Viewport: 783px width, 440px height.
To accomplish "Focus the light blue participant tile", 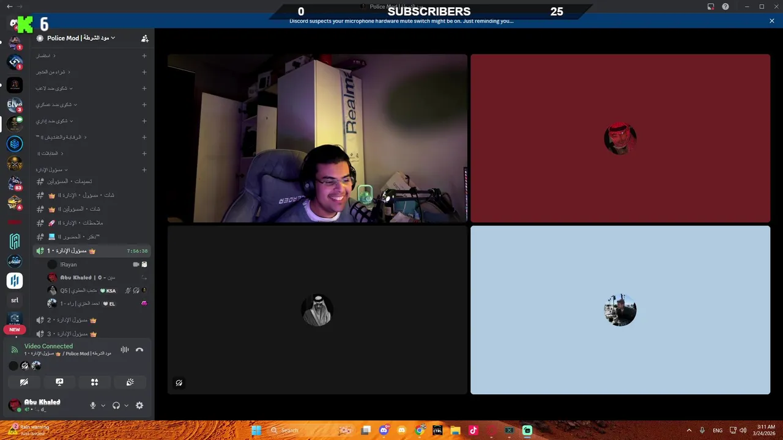I will [x=620, y=310].
